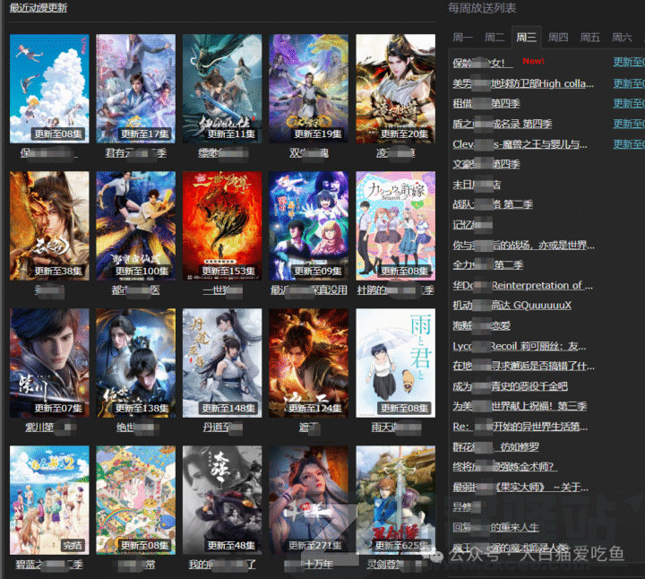Switch to the 周五 schedule tab

(x=589, y=38)
